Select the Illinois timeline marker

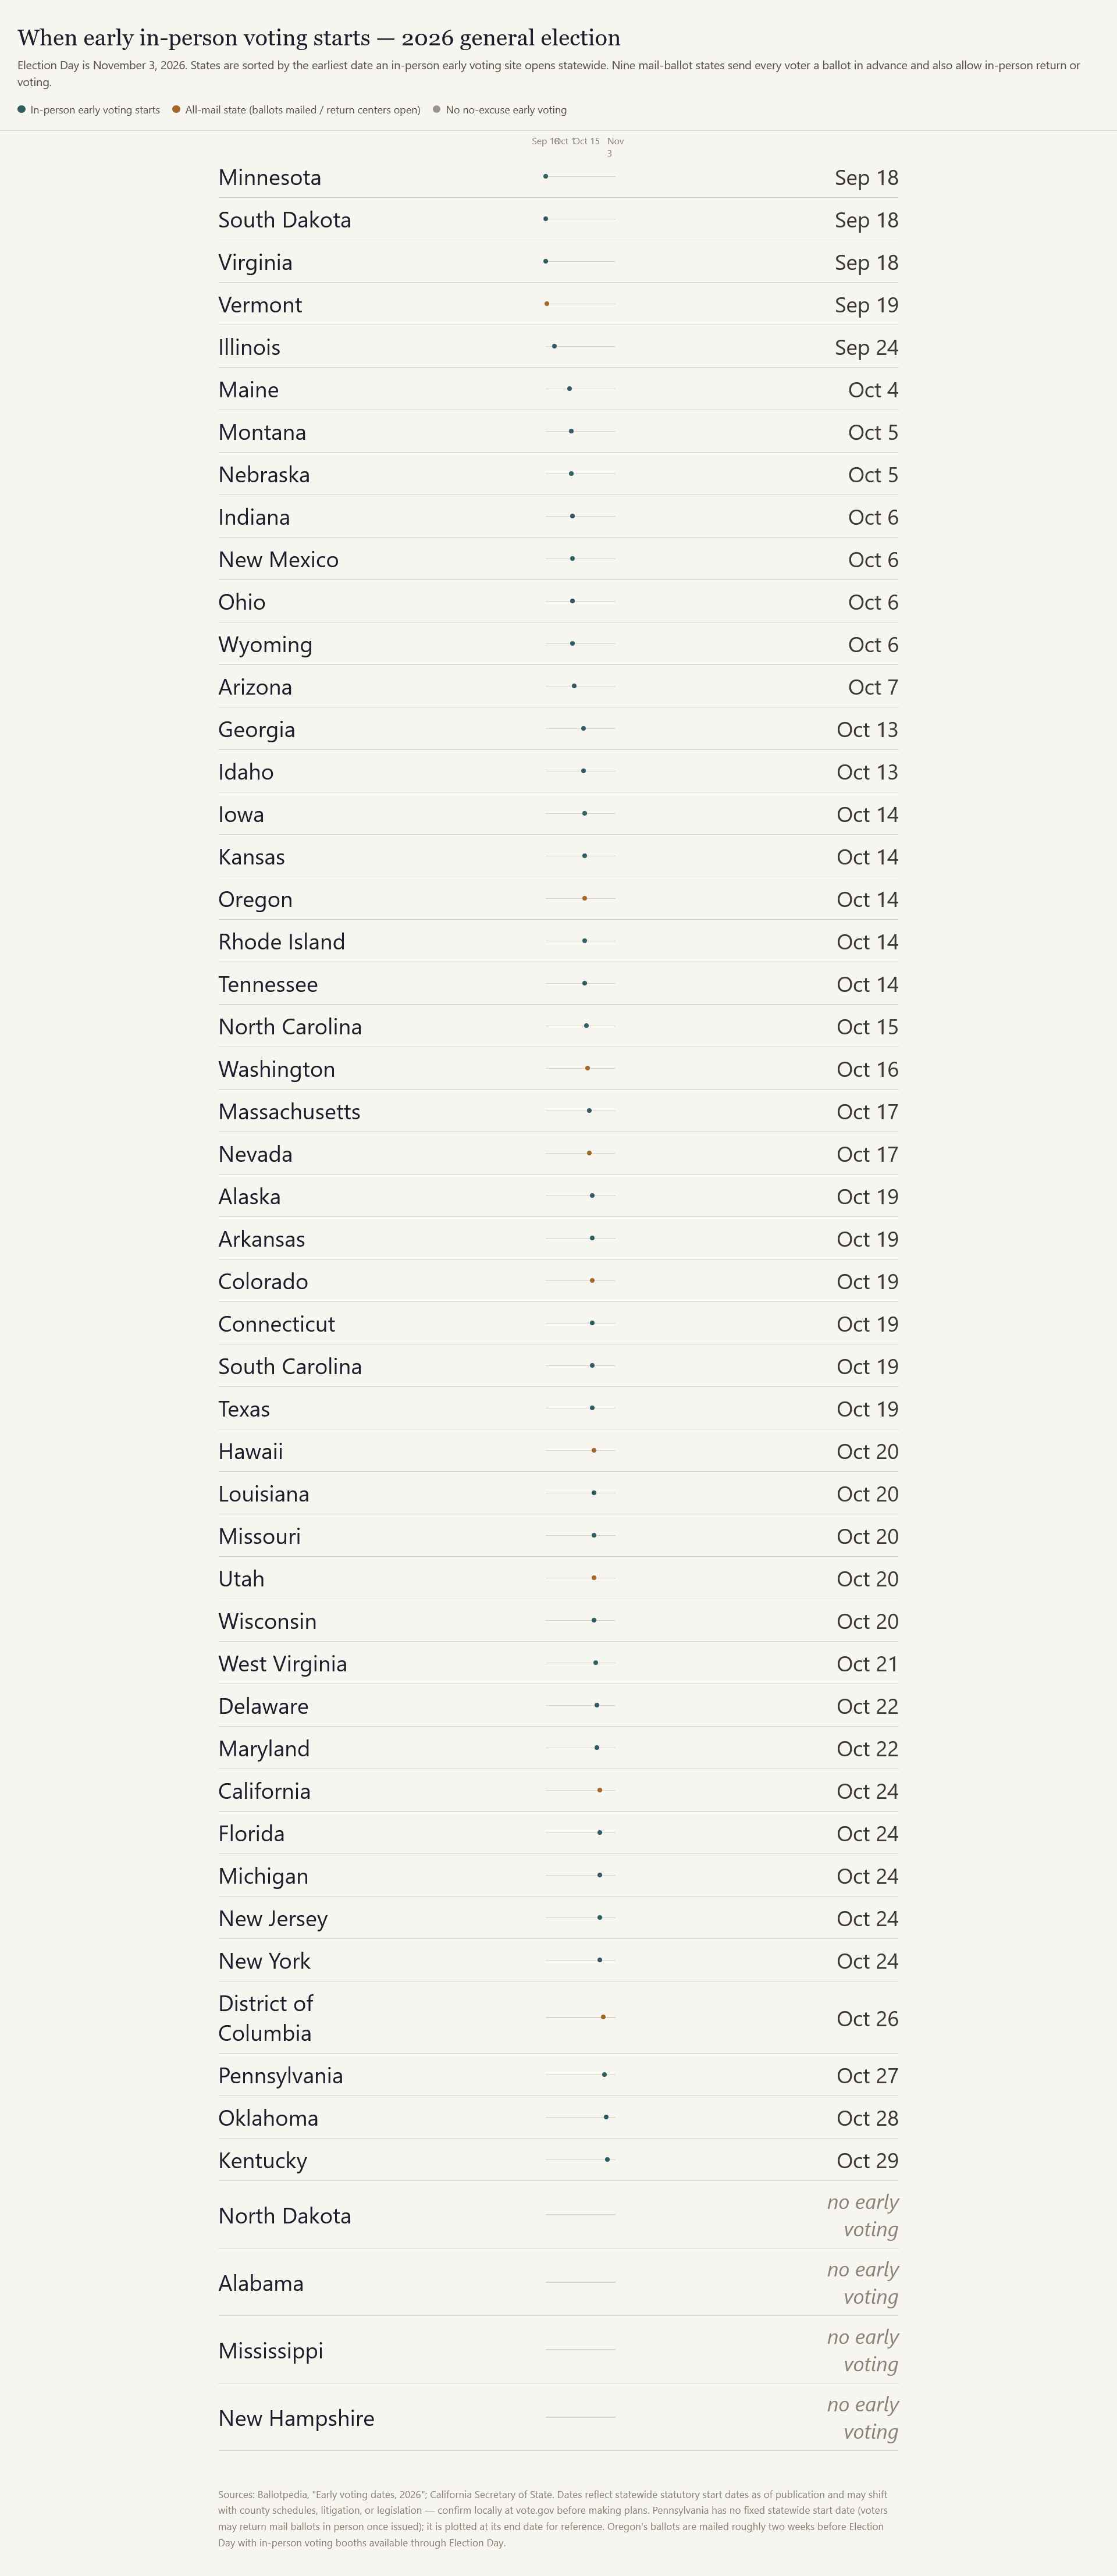click(554, 347)
